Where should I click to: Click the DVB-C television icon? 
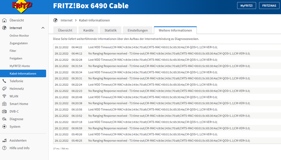click(4, 112)
